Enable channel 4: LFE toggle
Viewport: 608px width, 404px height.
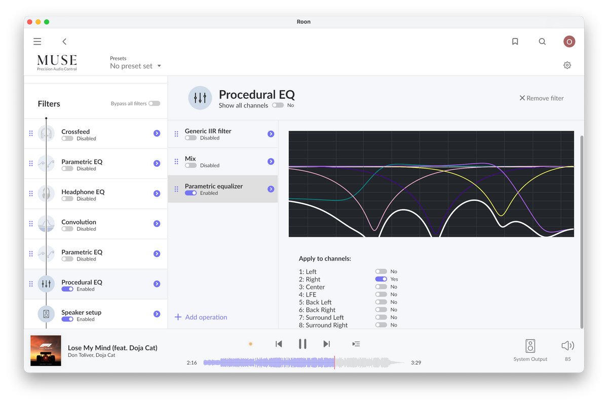(x=381, y=295)
